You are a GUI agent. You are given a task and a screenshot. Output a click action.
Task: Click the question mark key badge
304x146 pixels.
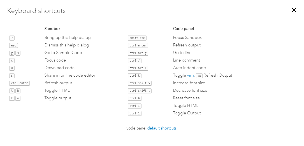[x=12, y=38]
